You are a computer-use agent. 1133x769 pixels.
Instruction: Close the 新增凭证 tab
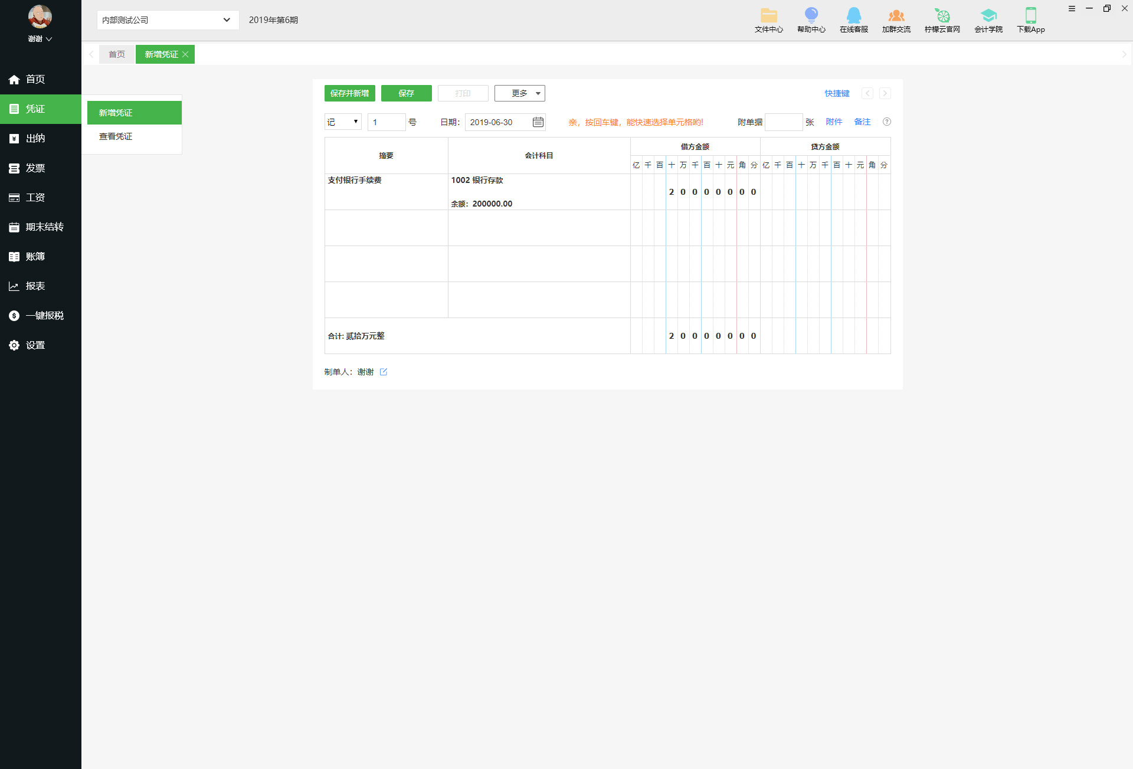pyautogui.click(x=185, y=54)
